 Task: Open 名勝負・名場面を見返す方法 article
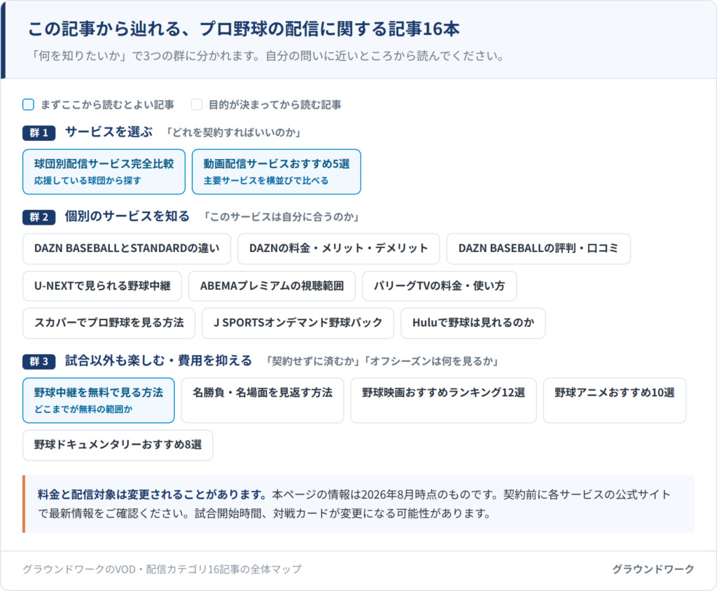click(263, 401)
